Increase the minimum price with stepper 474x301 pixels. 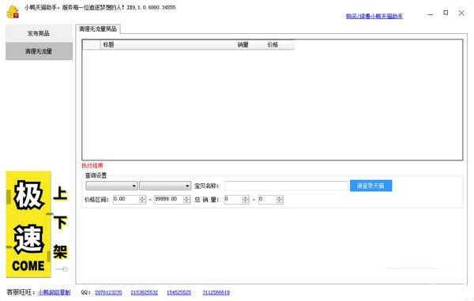142,198
